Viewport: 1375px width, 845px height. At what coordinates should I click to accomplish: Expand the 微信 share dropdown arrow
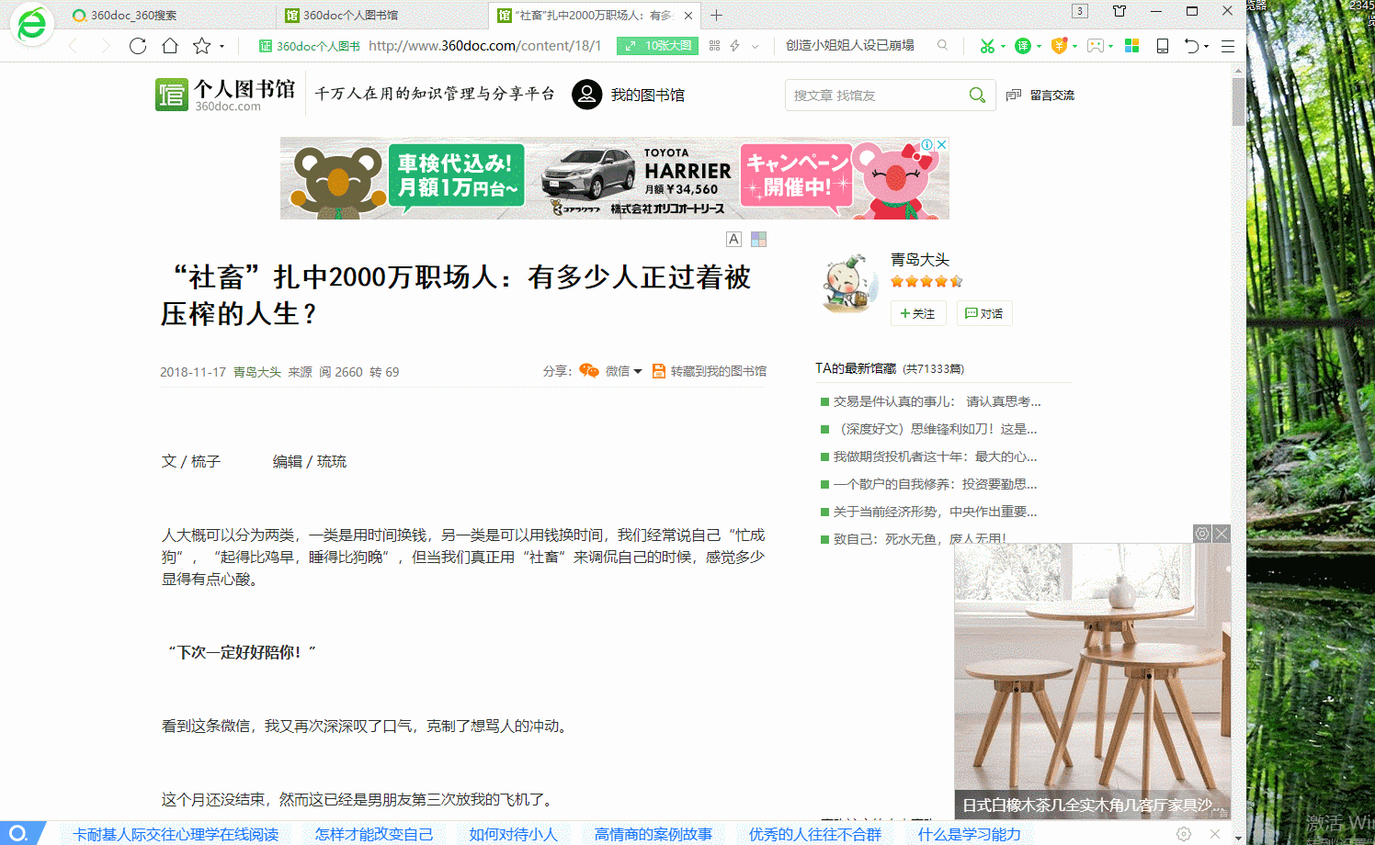638,372
